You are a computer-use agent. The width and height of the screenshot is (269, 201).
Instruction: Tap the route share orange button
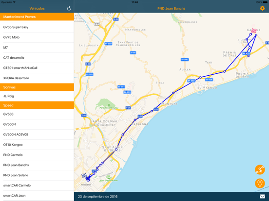coord(260,169)
